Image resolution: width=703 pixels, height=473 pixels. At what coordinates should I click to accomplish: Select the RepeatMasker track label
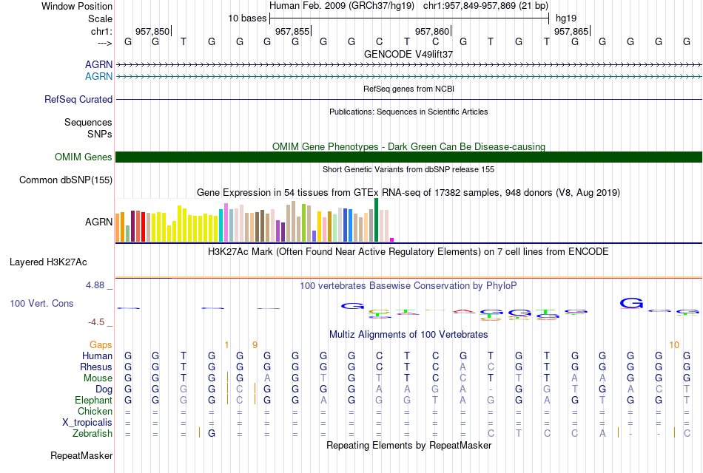pos(81,455)
